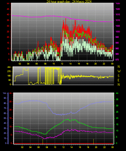Click the blue vertical humidity axis bar
126x151 pixels.
[8, 118]
